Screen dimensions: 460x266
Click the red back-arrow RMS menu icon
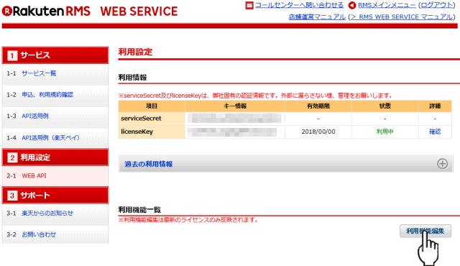pyautogui.click(x=352, y=5)
